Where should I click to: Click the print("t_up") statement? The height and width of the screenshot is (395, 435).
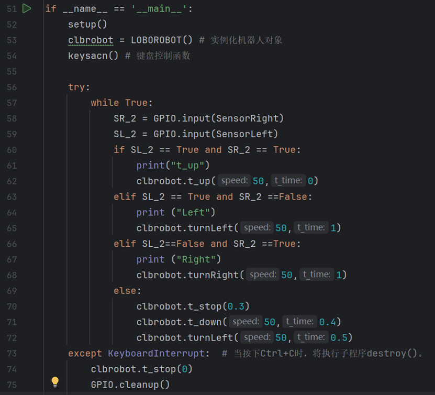click(173, 166)
